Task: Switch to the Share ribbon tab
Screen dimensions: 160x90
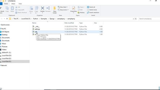Action: pyautogui.click(x=13, y=4)
